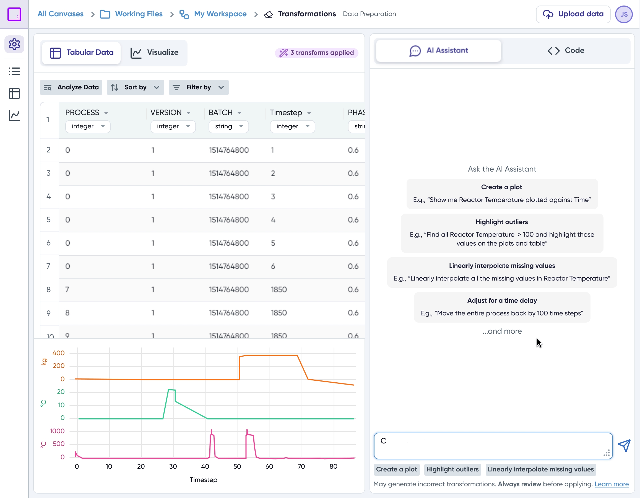Click the Upload data button

[573, 14]
